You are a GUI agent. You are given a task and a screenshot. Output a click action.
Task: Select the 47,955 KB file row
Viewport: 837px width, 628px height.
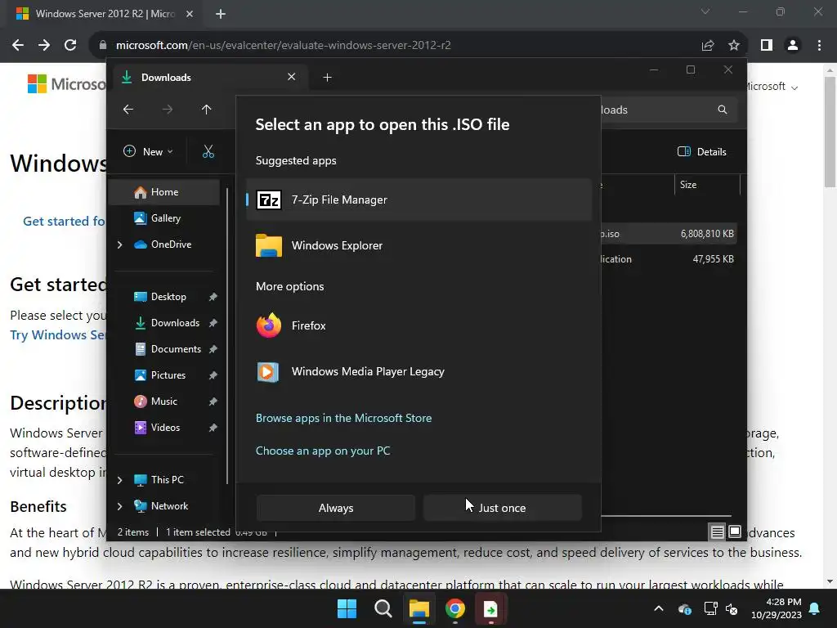669,259
